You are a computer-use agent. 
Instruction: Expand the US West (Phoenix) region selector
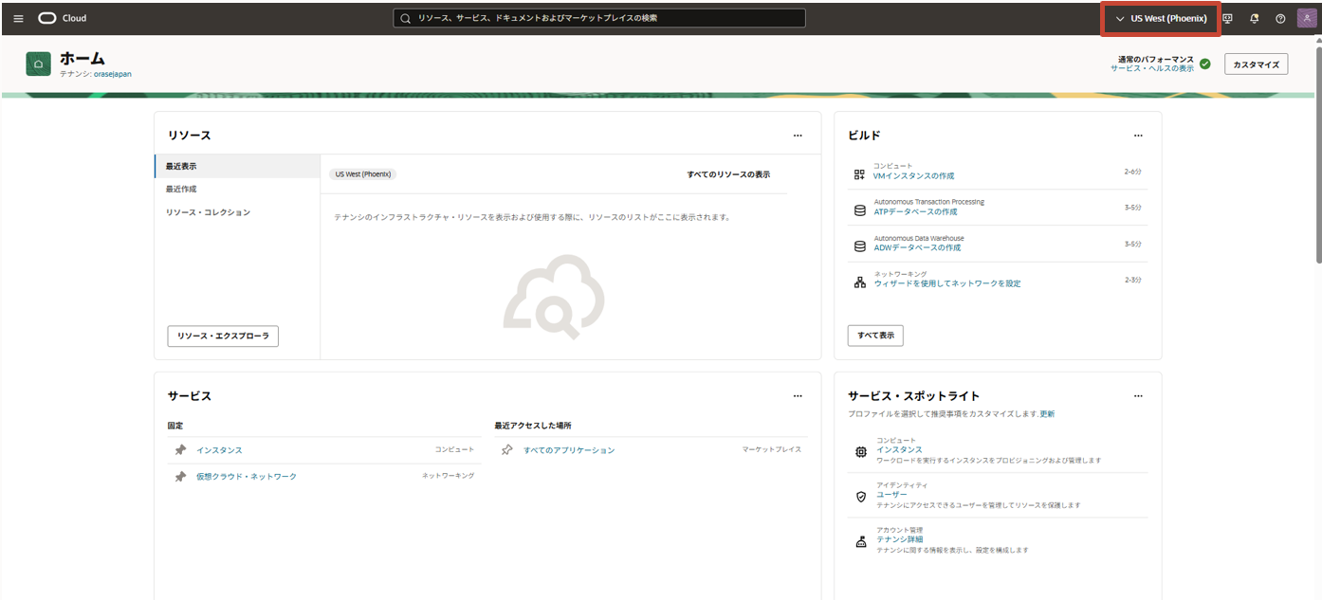pyautogui.click(x=1161, y=19)
